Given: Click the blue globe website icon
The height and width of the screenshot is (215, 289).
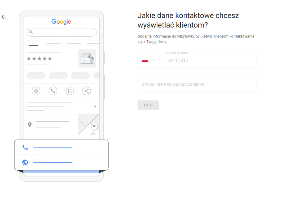Looking at the screenshot, I should [x=25, y=162].
